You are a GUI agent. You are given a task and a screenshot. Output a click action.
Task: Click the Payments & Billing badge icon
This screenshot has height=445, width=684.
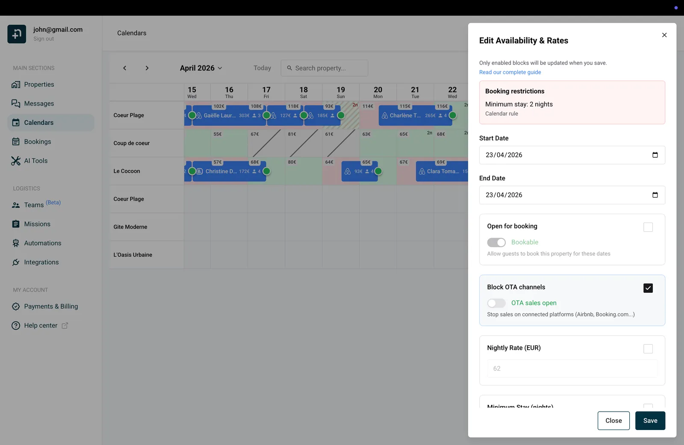(16, 306)
